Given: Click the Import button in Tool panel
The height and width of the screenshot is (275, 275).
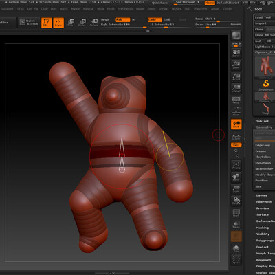Looking at the screenshot, I should click(264, 23).
